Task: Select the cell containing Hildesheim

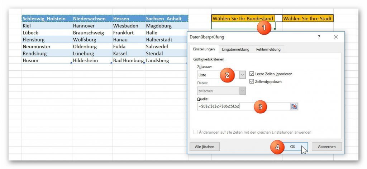Action: [x=92, y=60]
